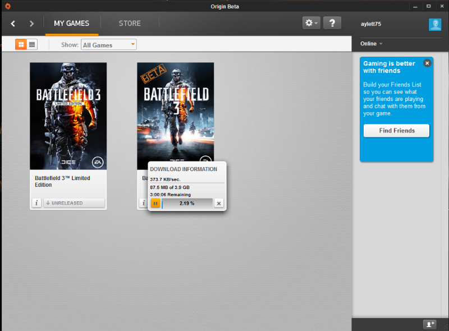Open the MY GAMES tab
Screen dimensions: 449x331
click(72, 24)
